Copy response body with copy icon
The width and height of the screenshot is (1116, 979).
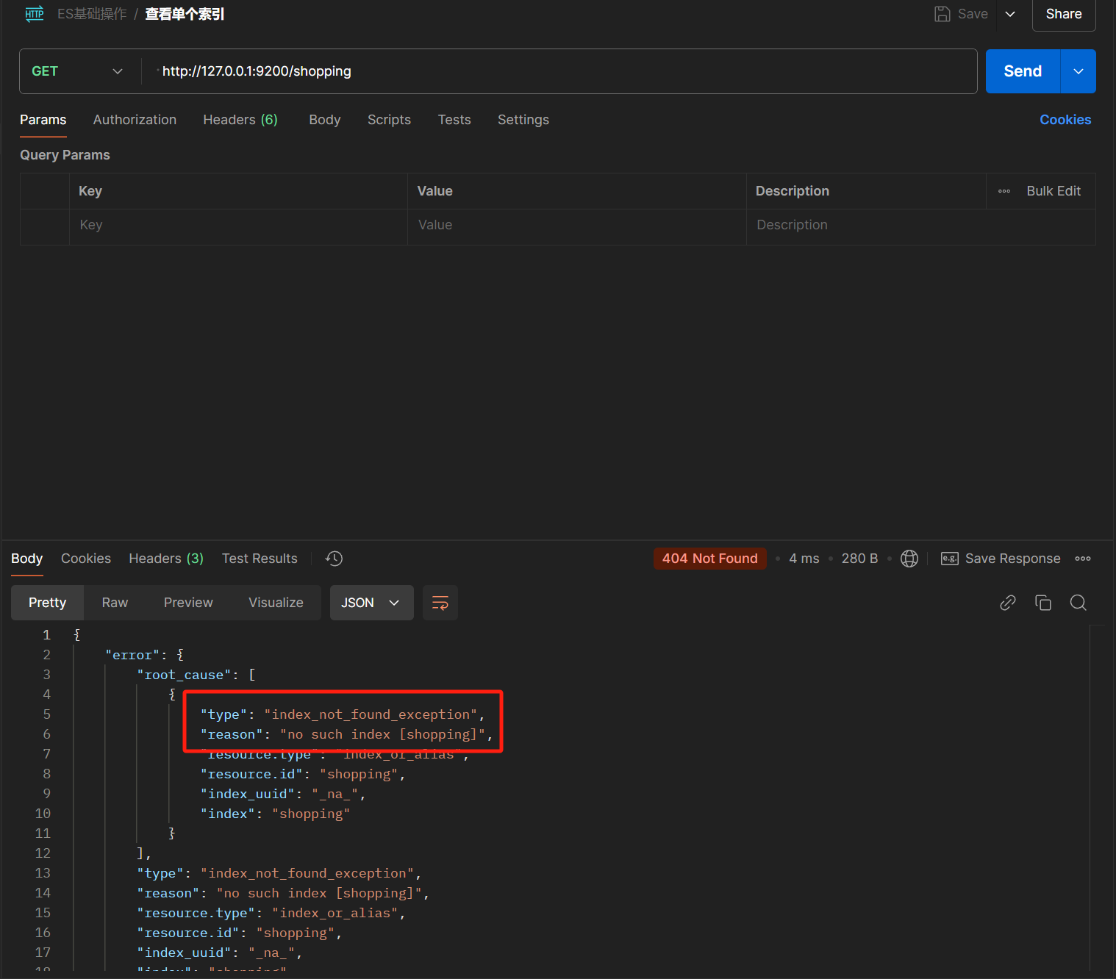click(x=1043, y=603)
